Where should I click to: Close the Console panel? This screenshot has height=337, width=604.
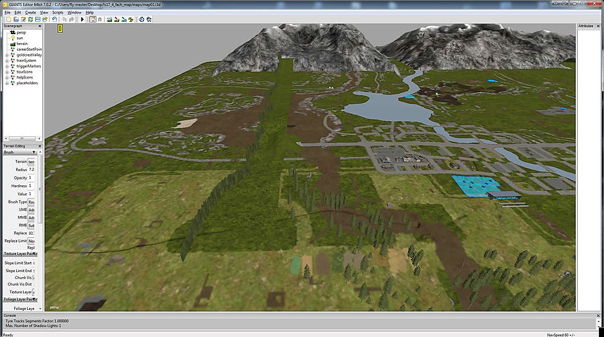pos(598,316)
